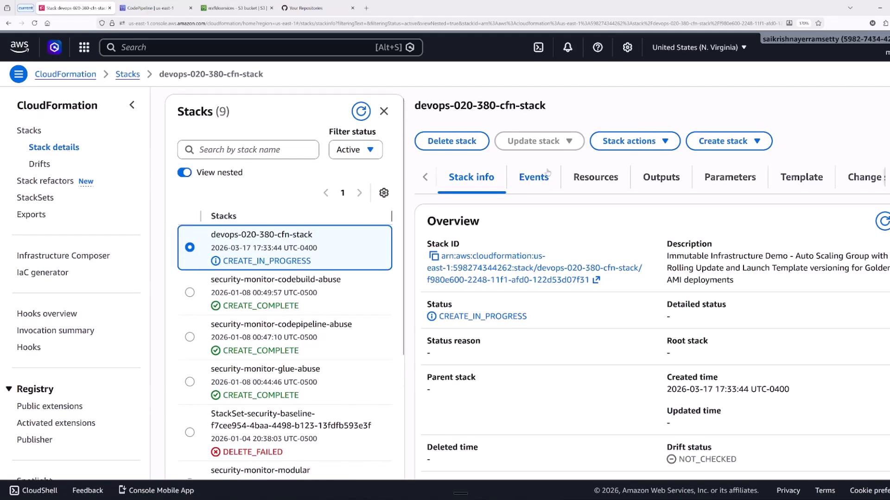The height and width of the screenshot is (500, 890).
Task: Open the AWS services grid menu
Action: [84, 47]
